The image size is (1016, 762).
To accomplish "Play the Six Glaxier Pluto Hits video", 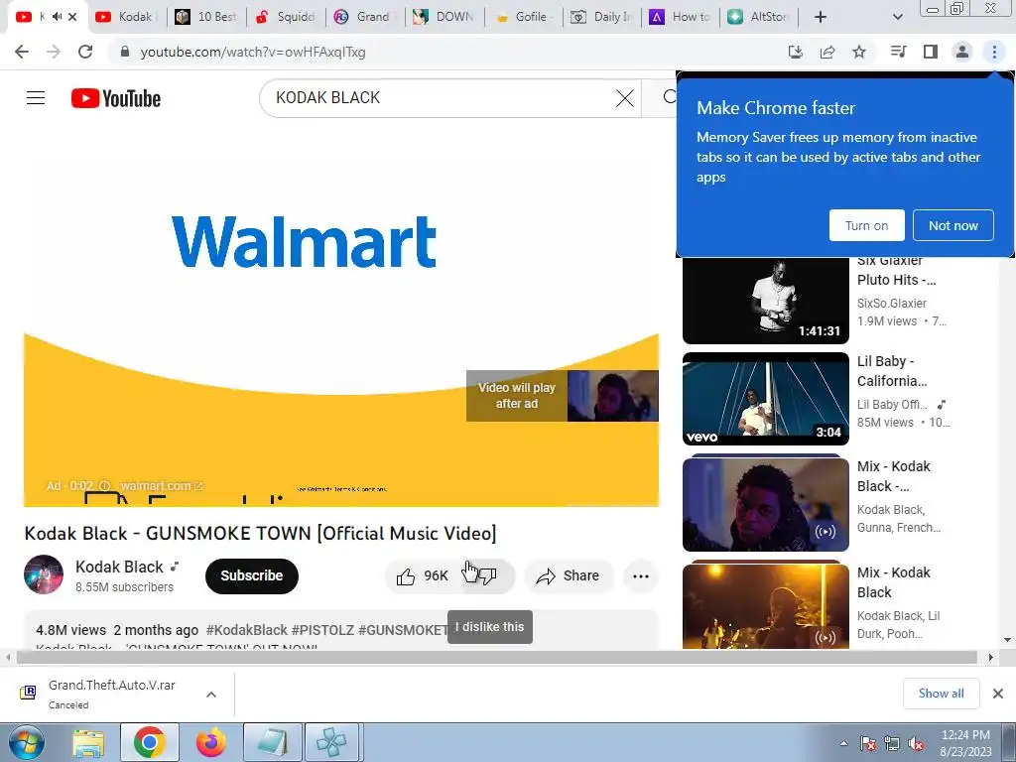I will [765, 300].
